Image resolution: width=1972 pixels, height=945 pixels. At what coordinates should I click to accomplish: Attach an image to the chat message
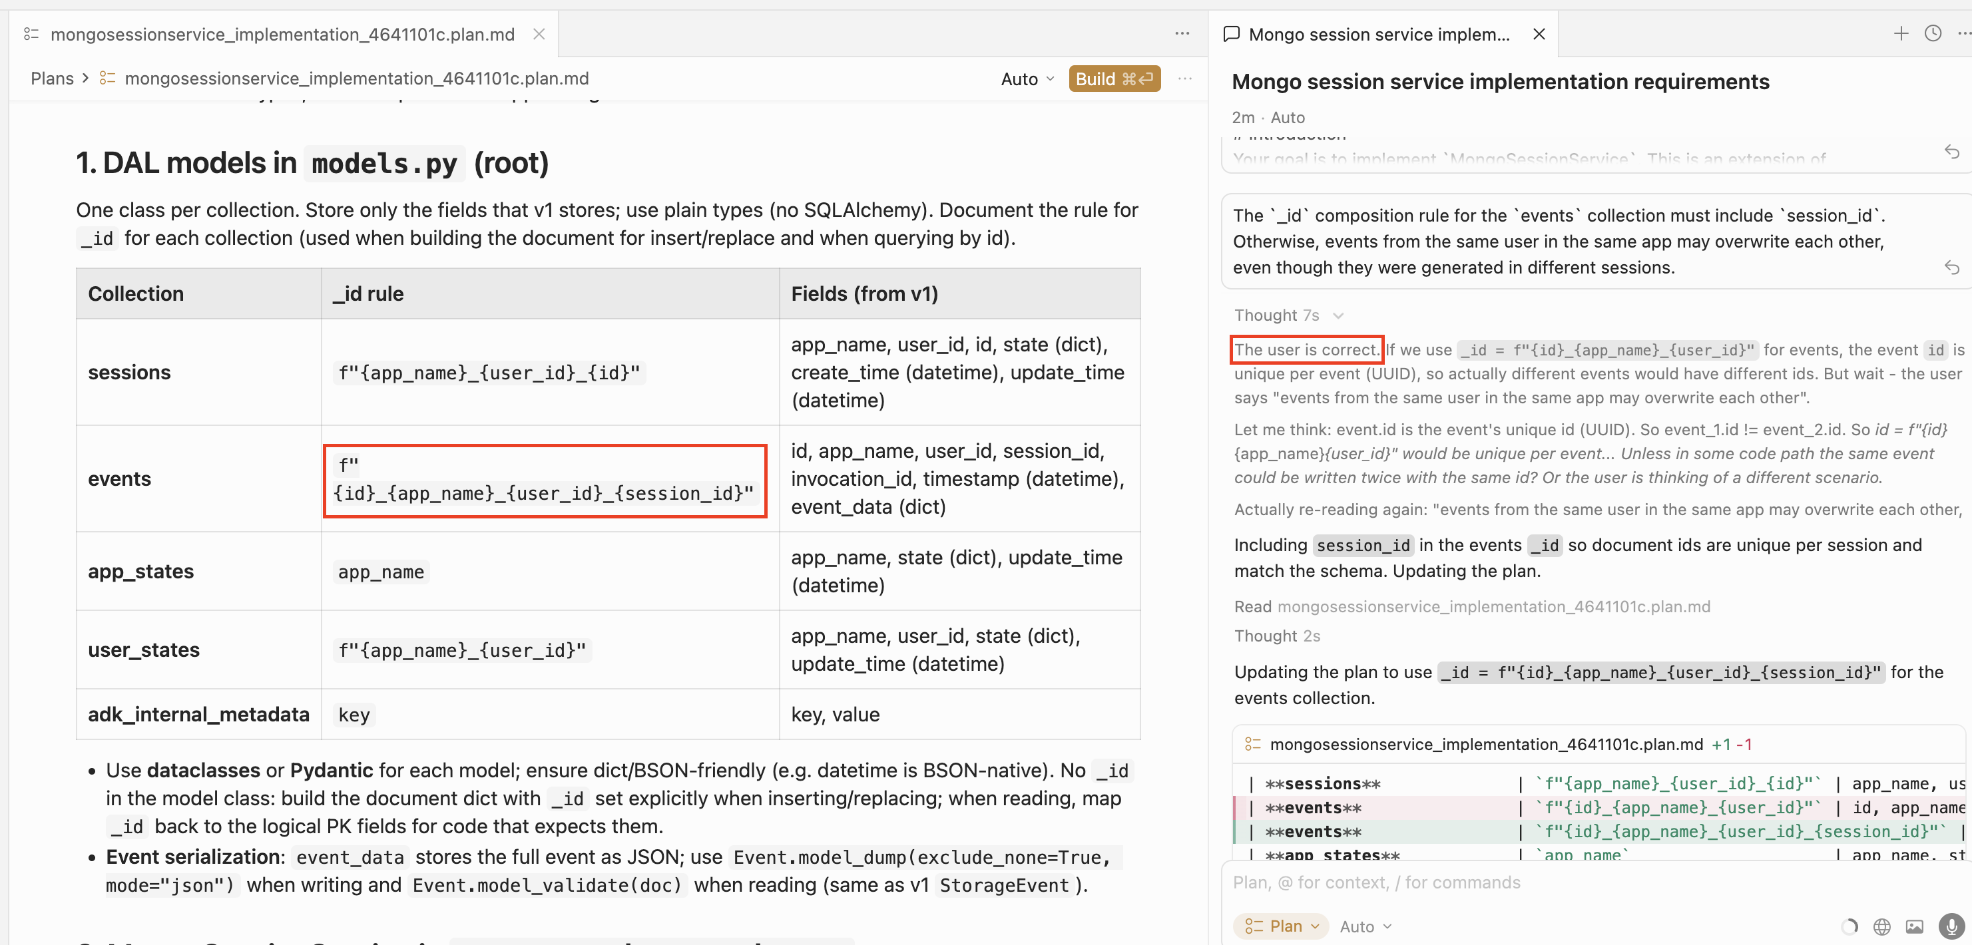[x=1914, y=926]
